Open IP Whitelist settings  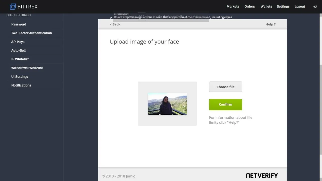pyautogui.click(x=20, y=59)
